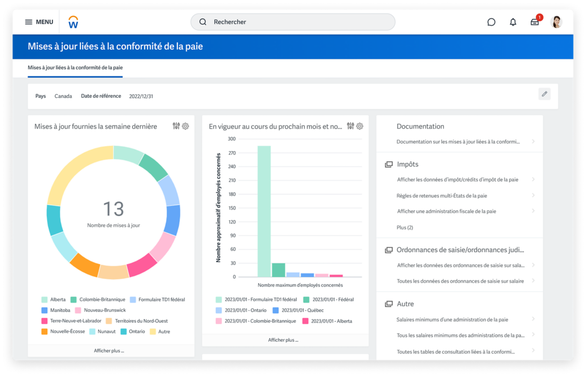
Task: Open 'Règles de retenues multi-États de la paie'
Action: tap(442, 196)
